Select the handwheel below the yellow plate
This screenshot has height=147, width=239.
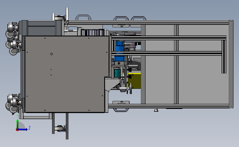(131, 89)
